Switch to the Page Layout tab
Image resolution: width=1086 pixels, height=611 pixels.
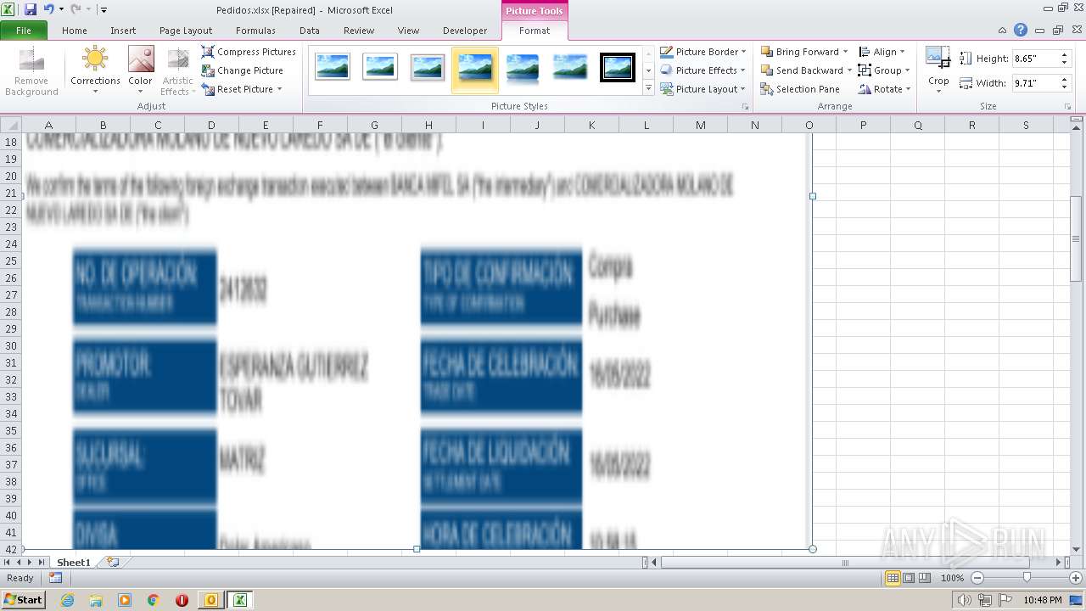(x=186, y=31)
